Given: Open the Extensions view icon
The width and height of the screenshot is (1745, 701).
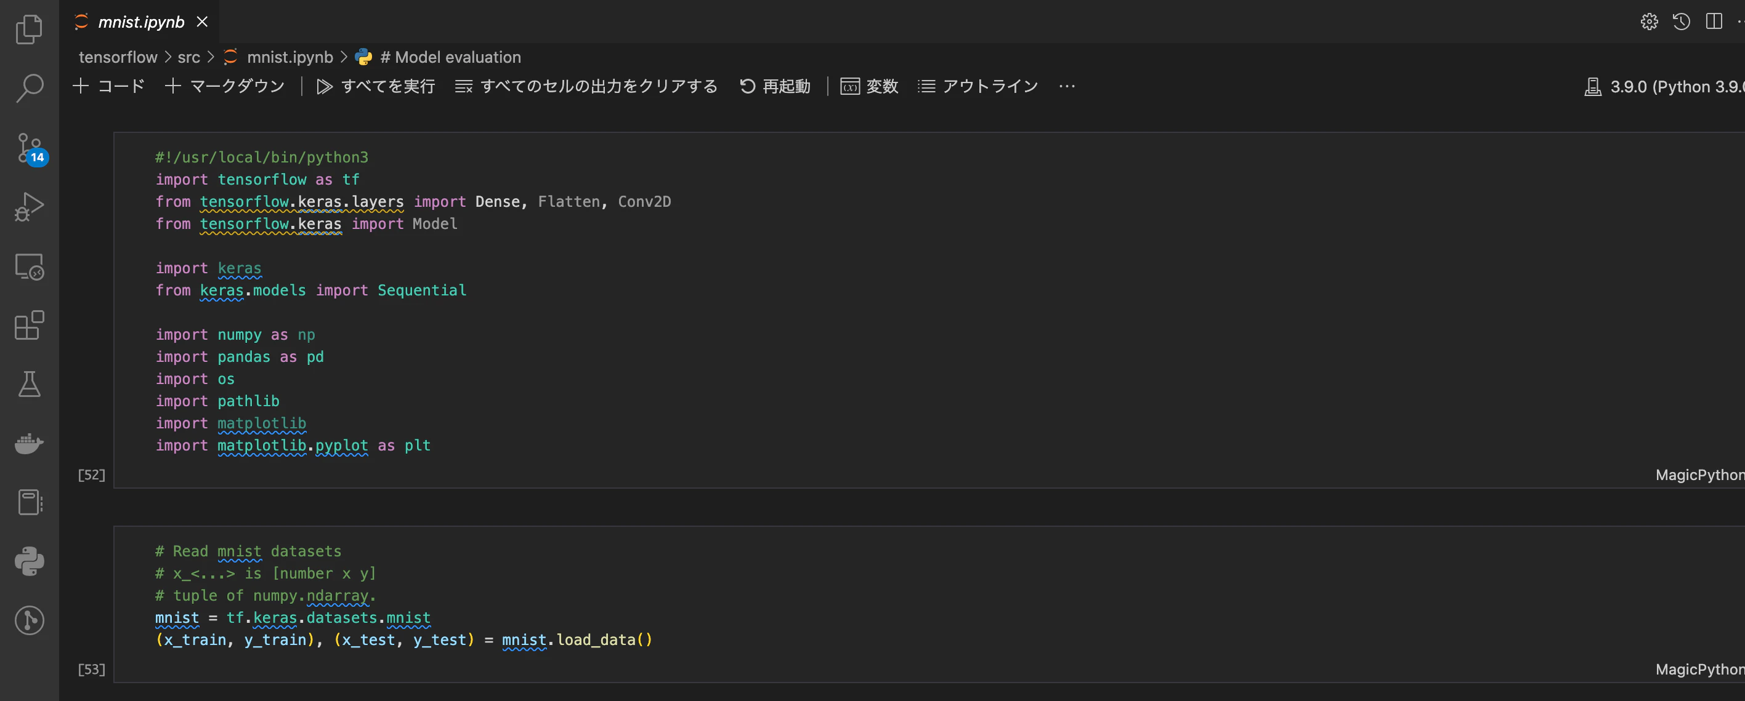Looking at the screenshot, I should click(x=29, y=326).
